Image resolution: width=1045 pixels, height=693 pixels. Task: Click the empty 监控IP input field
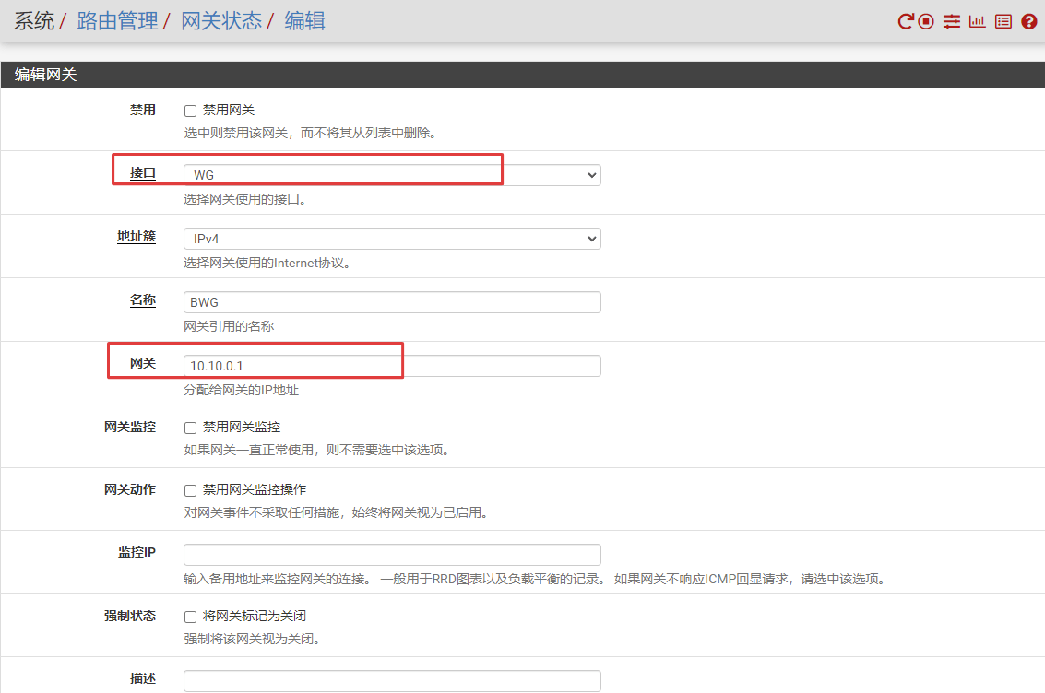pos(392,555)
